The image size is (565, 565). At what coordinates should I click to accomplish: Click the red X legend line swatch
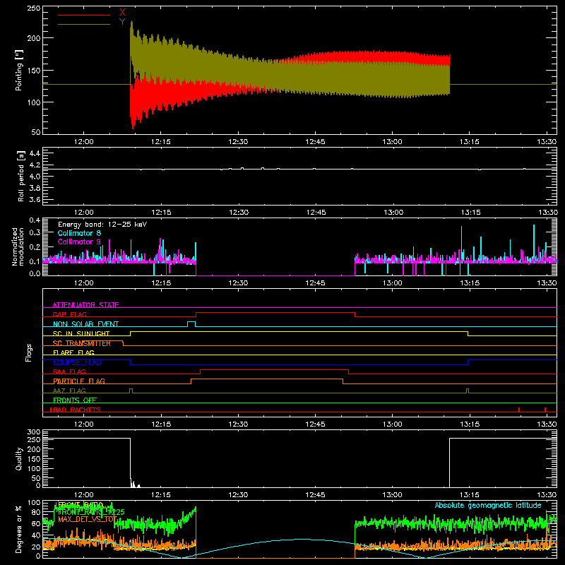coord(84,15)
